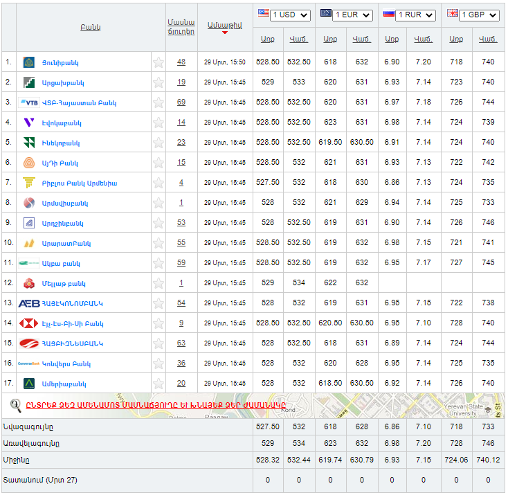508x495 pixels.
Task: Toggle the favorite star for Յունիբանկ
Action: (x=158, y=62)
